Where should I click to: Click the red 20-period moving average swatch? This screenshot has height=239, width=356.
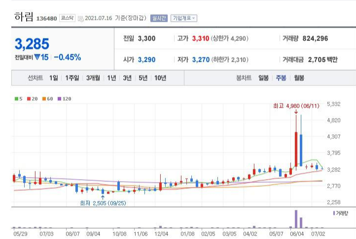[29, 99]
